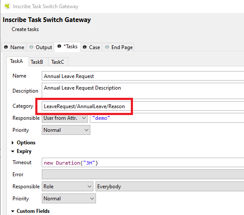The height and width of the screenshot is (215, 244).
Task: Click the Description text area
Action: pos(143,90)
